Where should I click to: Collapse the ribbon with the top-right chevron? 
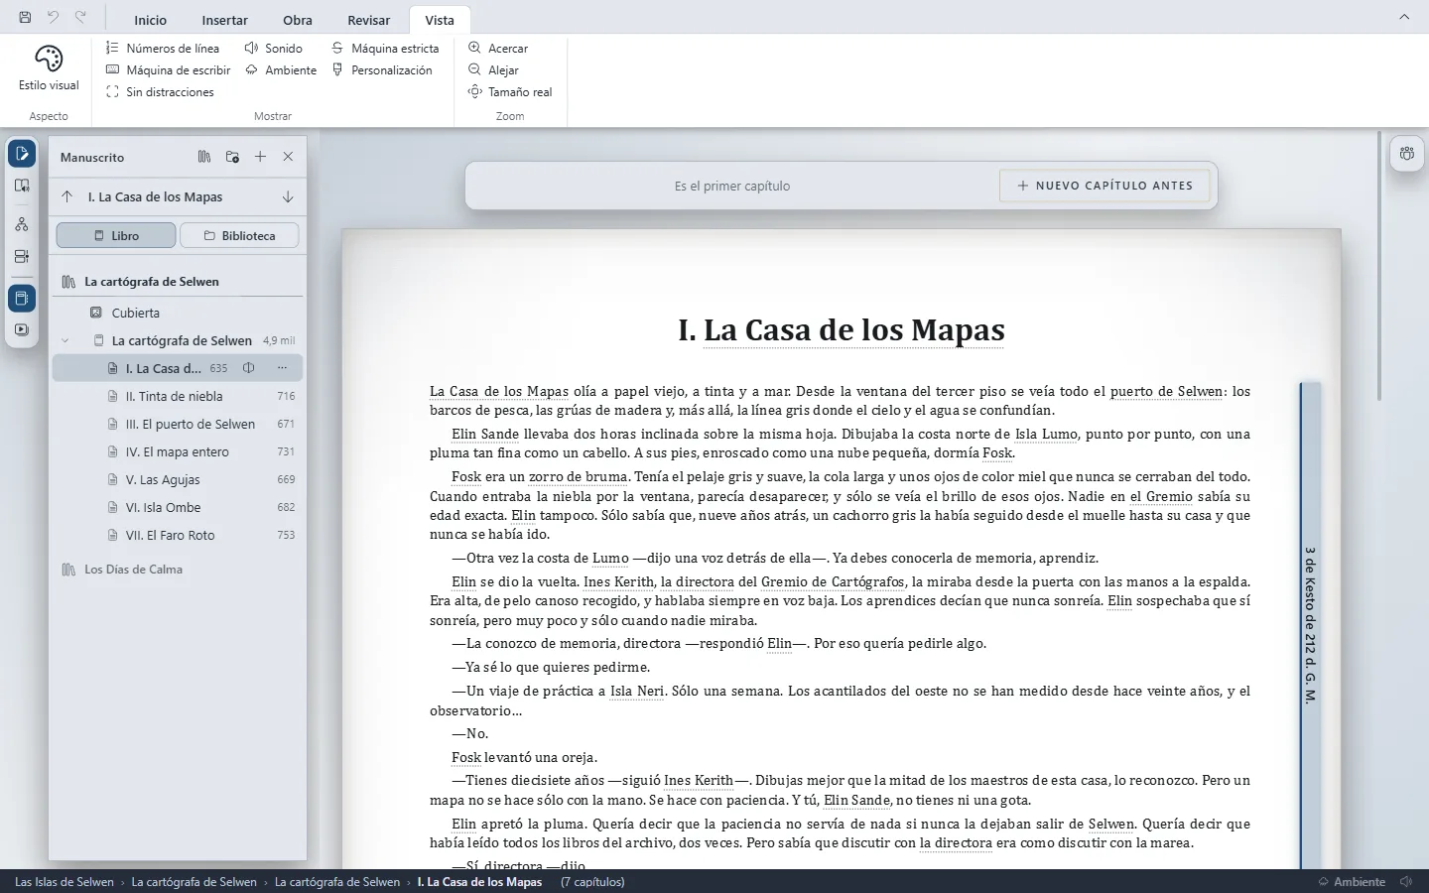[1404, 17]
